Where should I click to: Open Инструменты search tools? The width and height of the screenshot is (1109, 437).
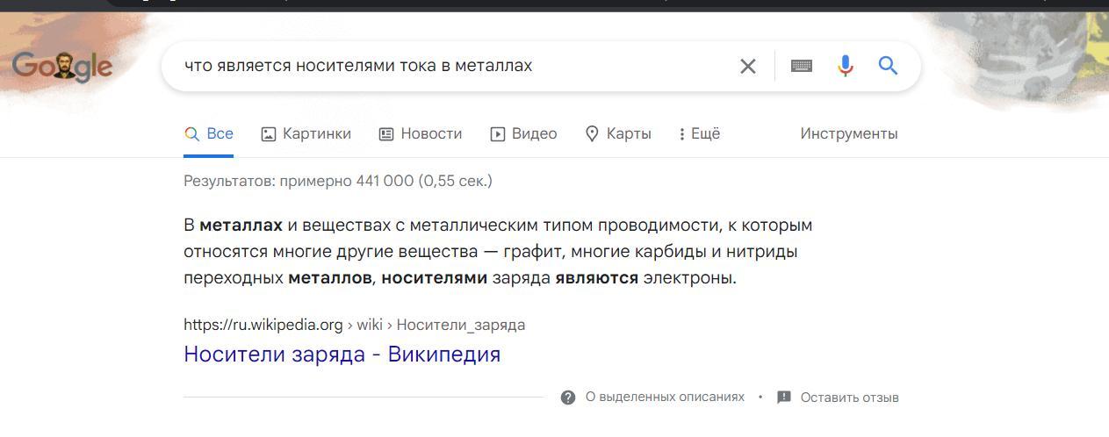tap(849, 134)
